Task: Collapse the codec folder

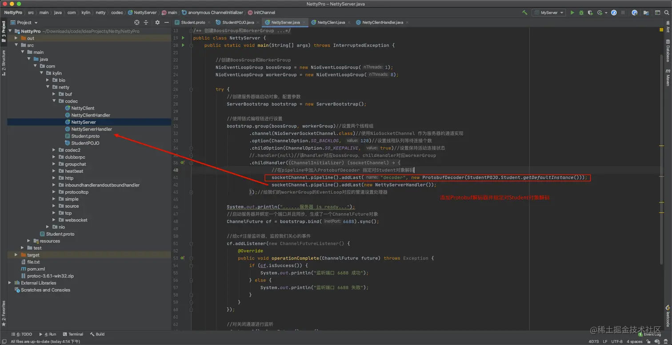Action: [54, 101]
